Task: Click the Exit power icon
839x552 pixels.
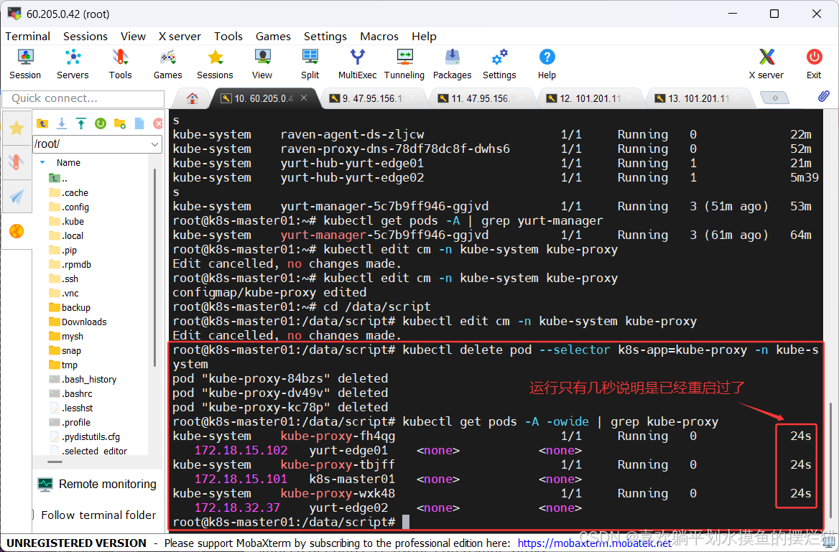Action: 814,64
